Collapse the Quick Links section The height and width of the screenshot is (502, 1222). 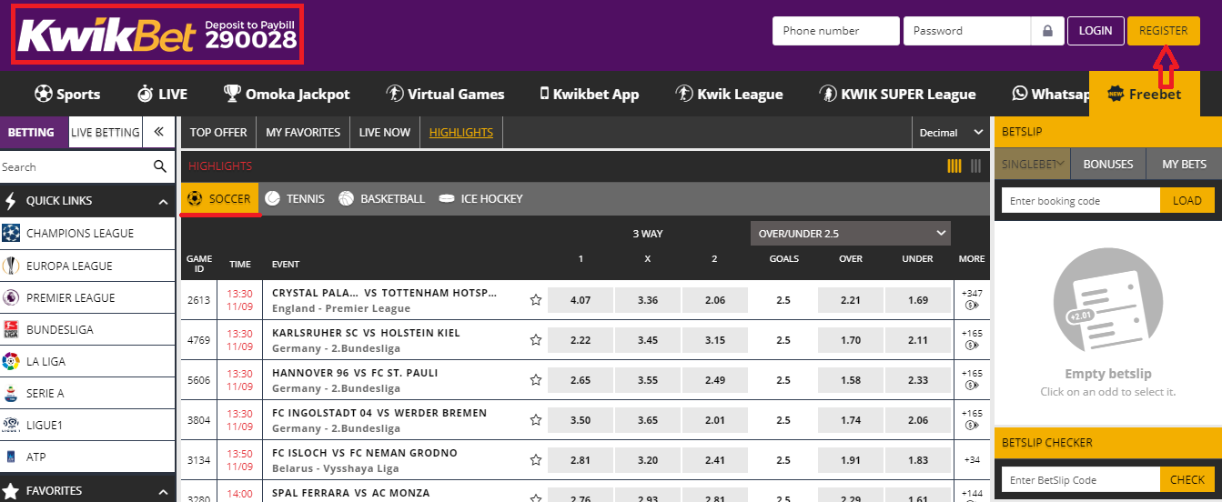pyautogui.click(x=163, y=201)
